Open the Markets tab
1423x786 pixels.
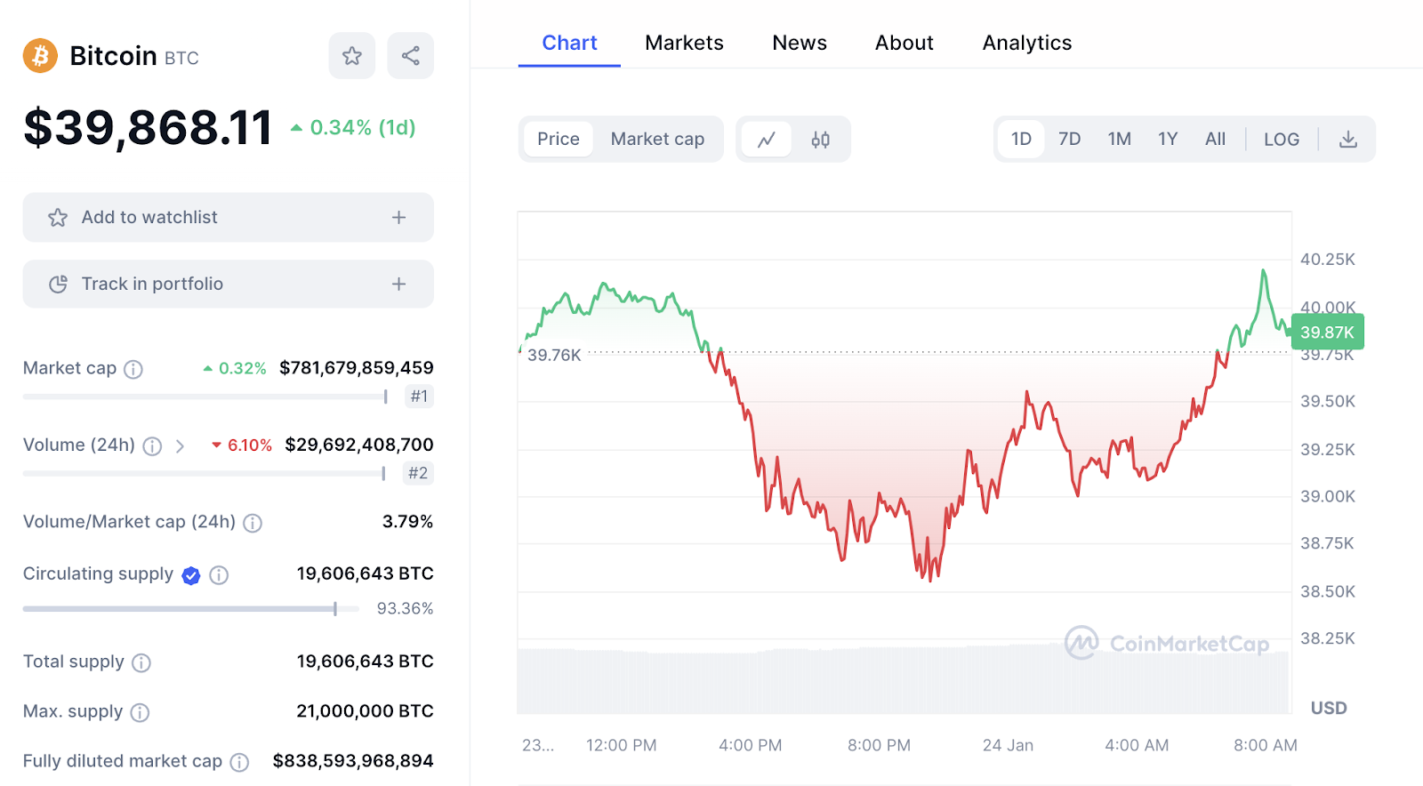click(x=684, y=43)
